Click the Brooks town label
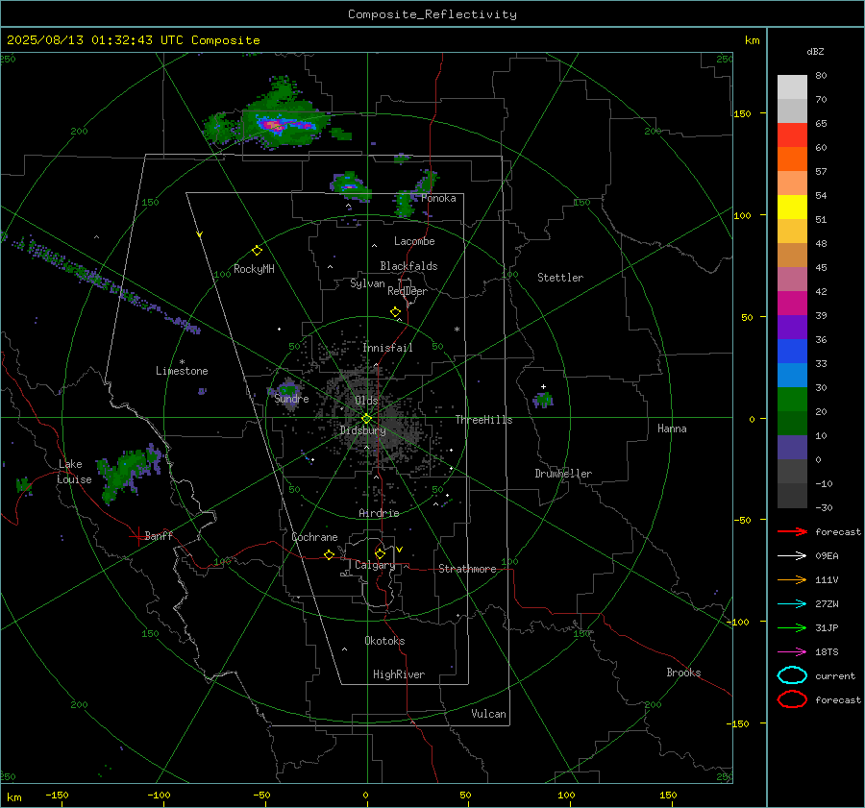 [683, 673]
